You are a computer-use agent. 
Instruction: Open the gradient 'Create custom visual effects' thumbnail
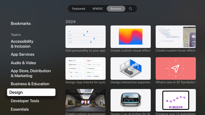pyautogui.click(x=131, y=37)
